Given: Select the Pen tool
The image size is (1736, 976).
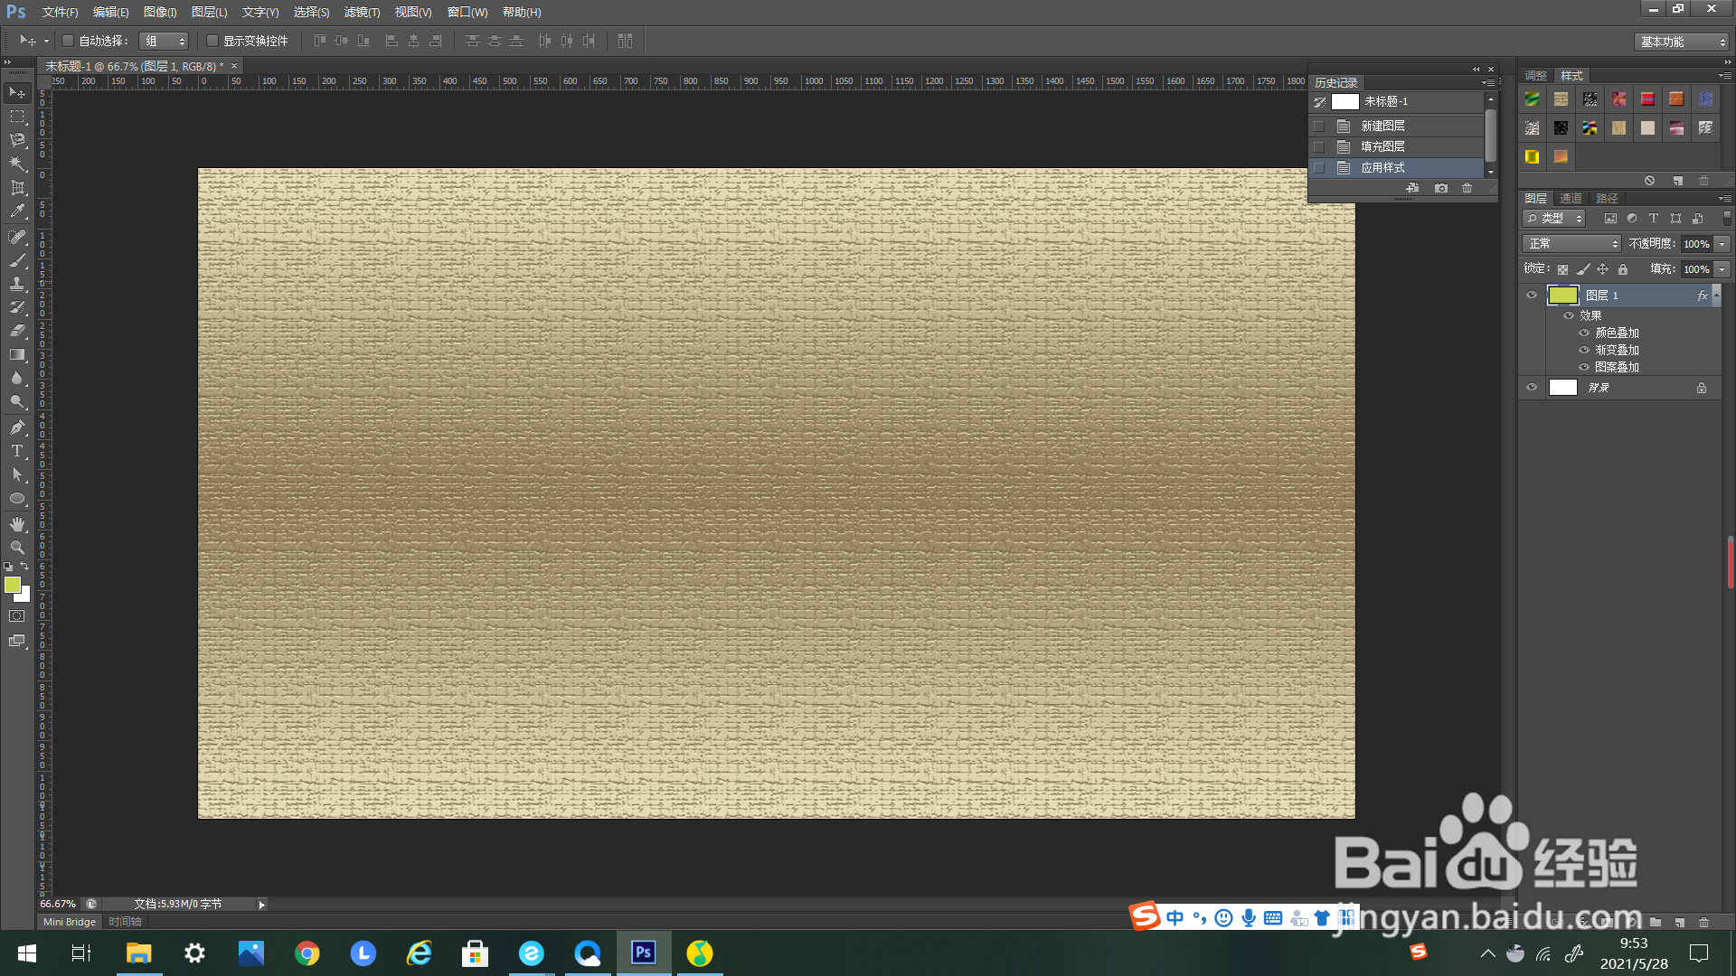Looking at the screenshot, I should [x=17, y=427].
